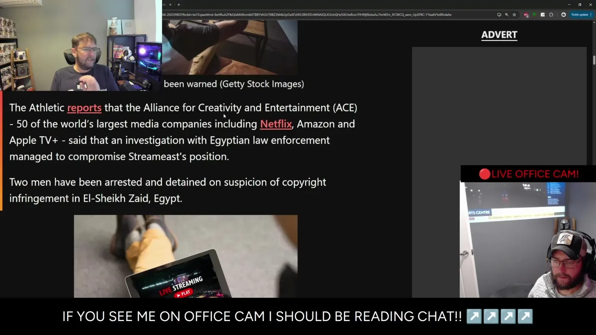Open the browser profile avatar
The height and width of the screenshot is (335, 596).
click(563, 15)
